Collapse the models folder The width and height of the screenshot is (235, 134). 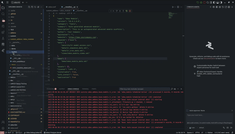click(25, 52)
